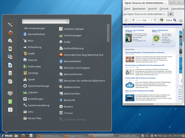Open a new Firefox tab

click(170, 14)
